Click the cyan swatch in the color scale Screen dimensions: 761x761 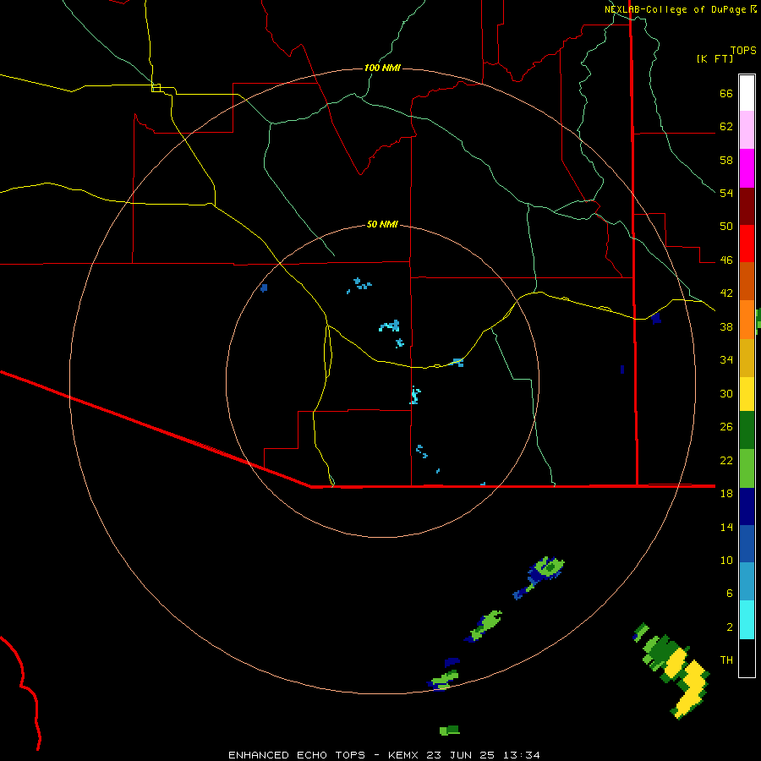(x=747, y=620)
